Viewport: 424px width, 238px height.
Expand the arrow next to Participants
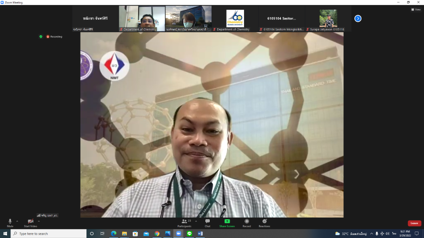point(196,221)
